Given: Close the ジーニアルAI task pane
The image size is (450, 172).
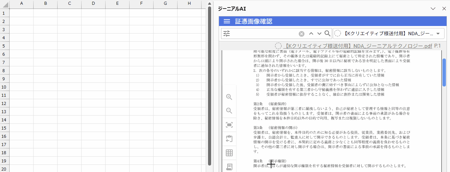Looking at the screenshot, I should pos(444,9).
